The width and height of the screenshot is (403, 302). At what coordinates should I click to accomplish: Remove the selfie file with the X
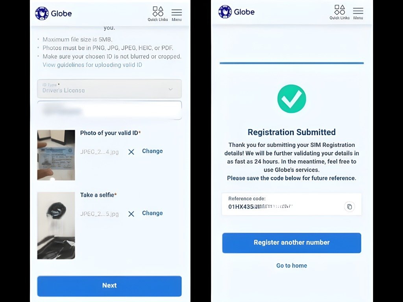[131, 214]
